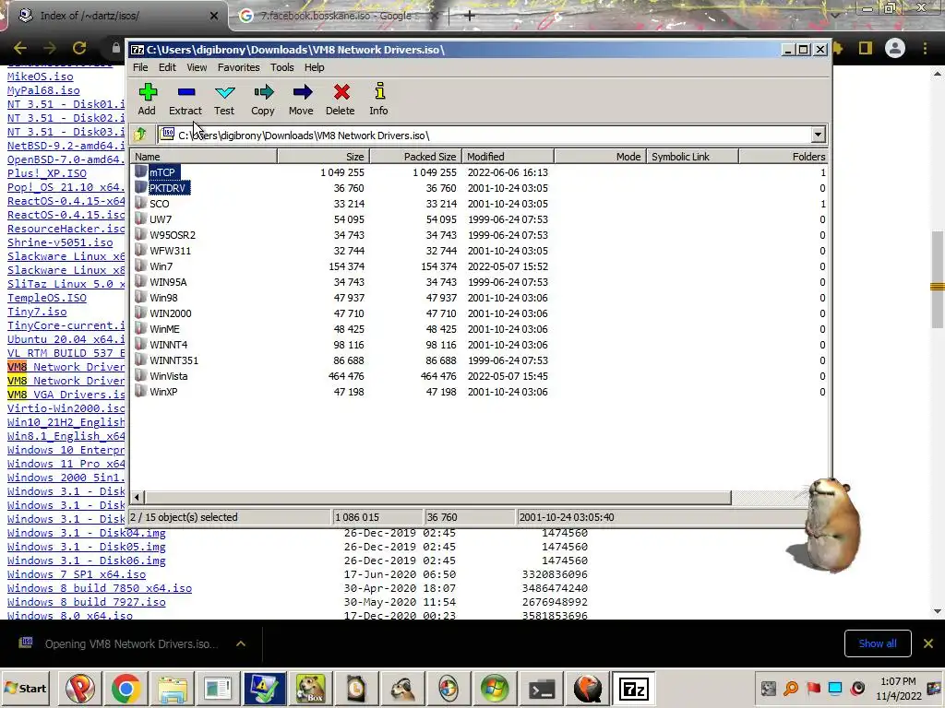Select the WINNT4 folder
The height and width of the screenshot is (708, 945).
pyautogui.click(x=169, y=345)
